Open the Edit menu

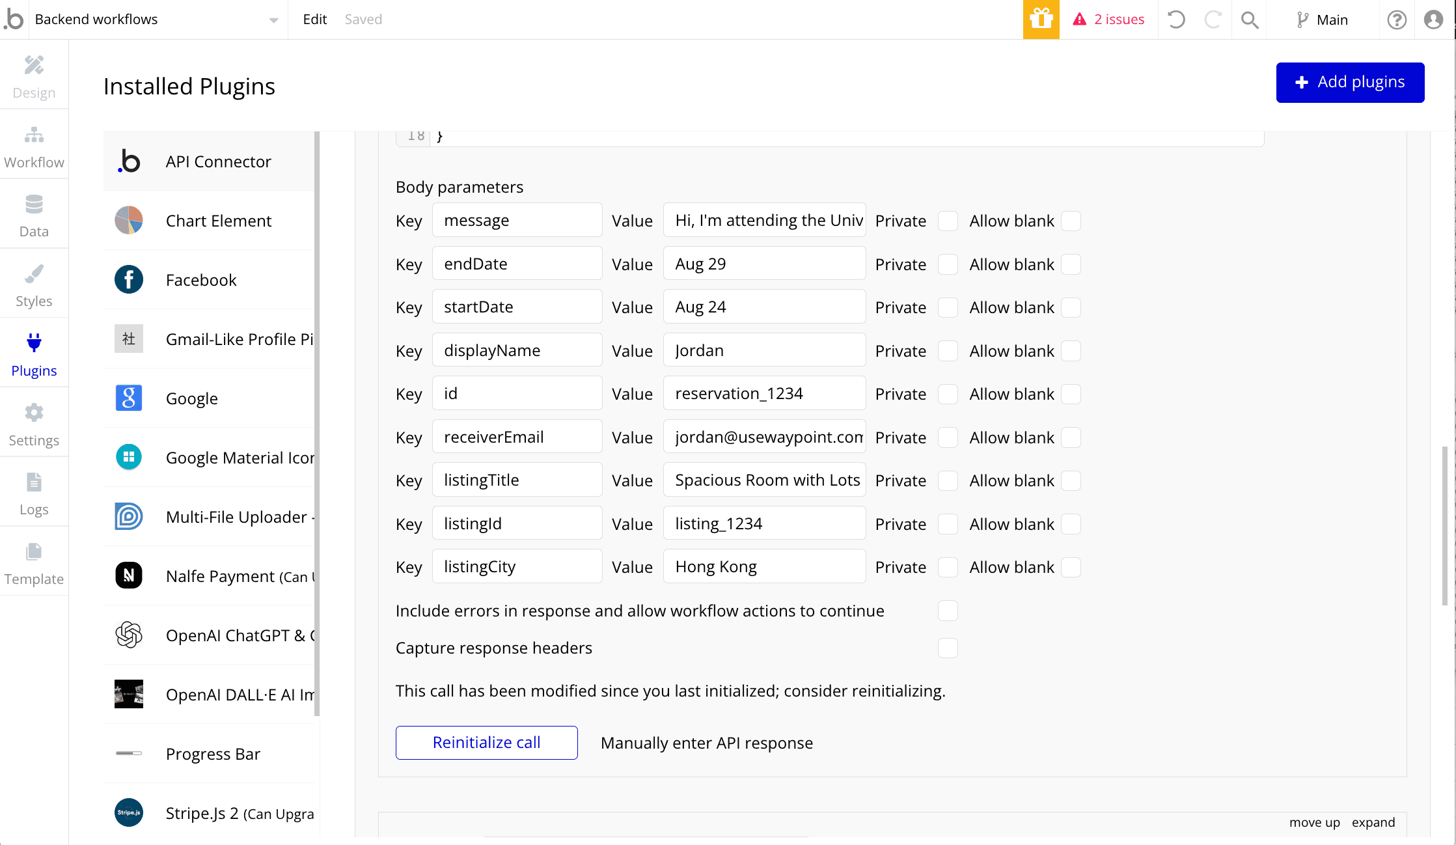pos(314,20)
